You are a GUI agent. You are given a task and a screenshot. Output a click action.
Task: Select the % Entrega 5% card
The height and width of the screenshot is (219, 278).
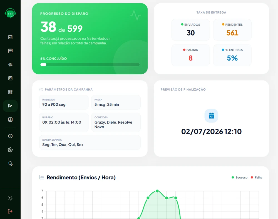[232, 55]
